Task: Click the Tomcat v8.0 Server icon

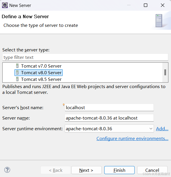Action: [x=17, y=72]
